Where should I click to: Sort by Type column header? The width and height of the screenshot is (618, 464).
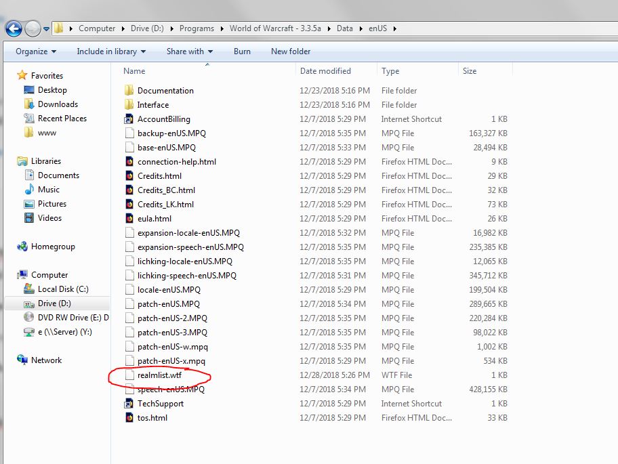(x=390, y=71)
